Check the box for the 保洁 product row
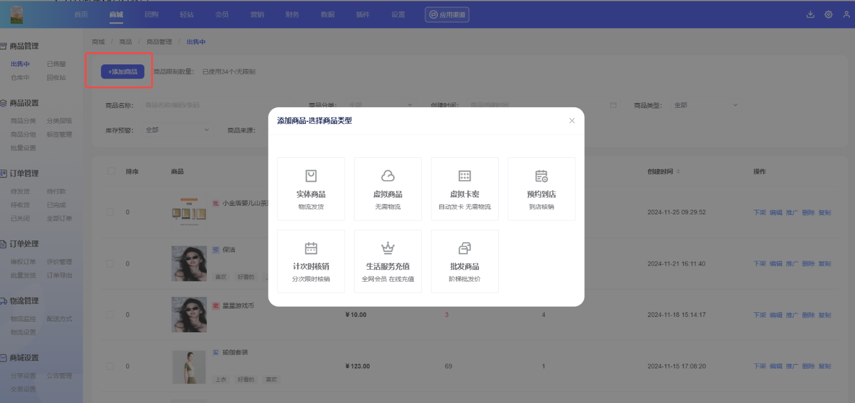This screenshot has width=855, height=403. pyautogui.click(x=110, y=263)
